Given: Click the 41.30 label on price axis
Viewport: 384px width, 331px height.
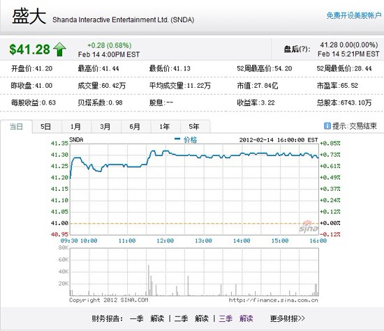Looking at the screenshot, I should [59, 155].
